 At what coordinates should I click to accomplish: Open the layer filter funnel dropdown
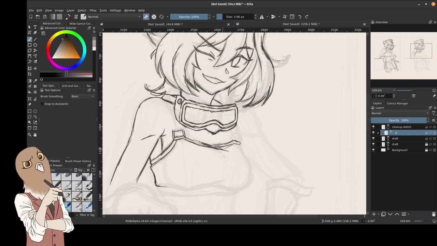click(x=434, y=113)
